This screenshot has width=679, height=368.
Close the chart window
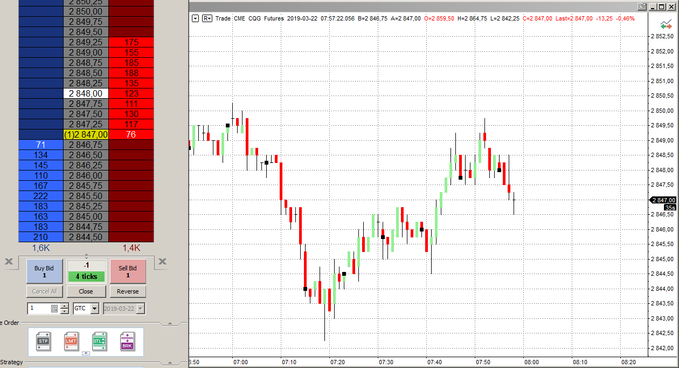tap(671, 6)
